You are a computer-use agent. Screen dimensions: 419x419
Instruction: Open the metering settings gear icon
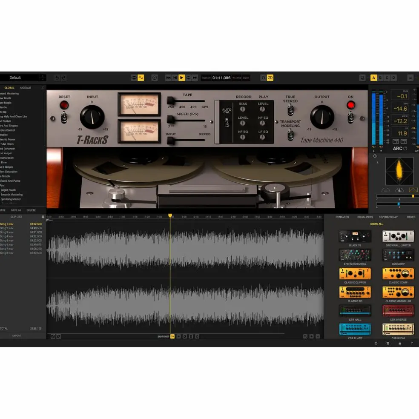(375, 156)
